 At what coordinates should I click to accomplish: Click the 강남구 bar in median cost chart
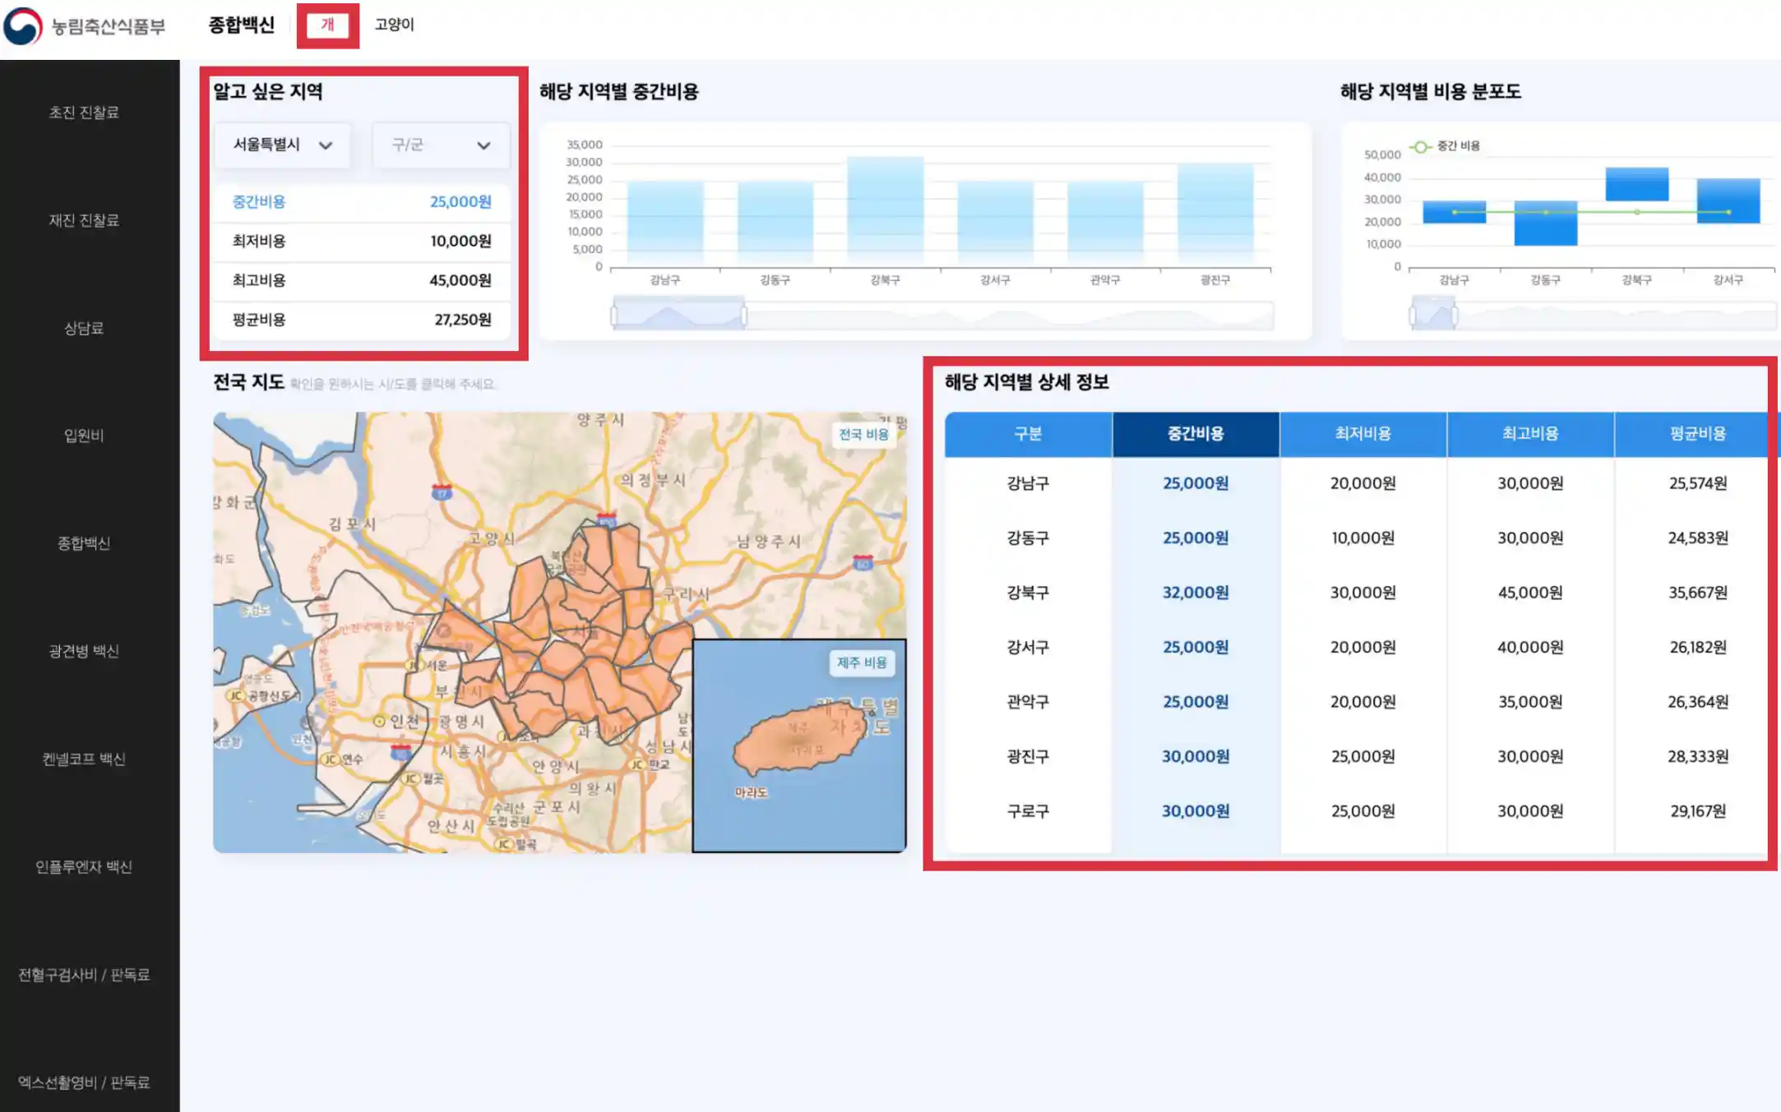pyautogui.click(x=665, y=224)
